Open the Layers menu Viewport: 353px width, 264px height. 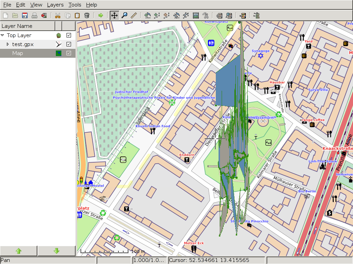click(x=55, y=5)
